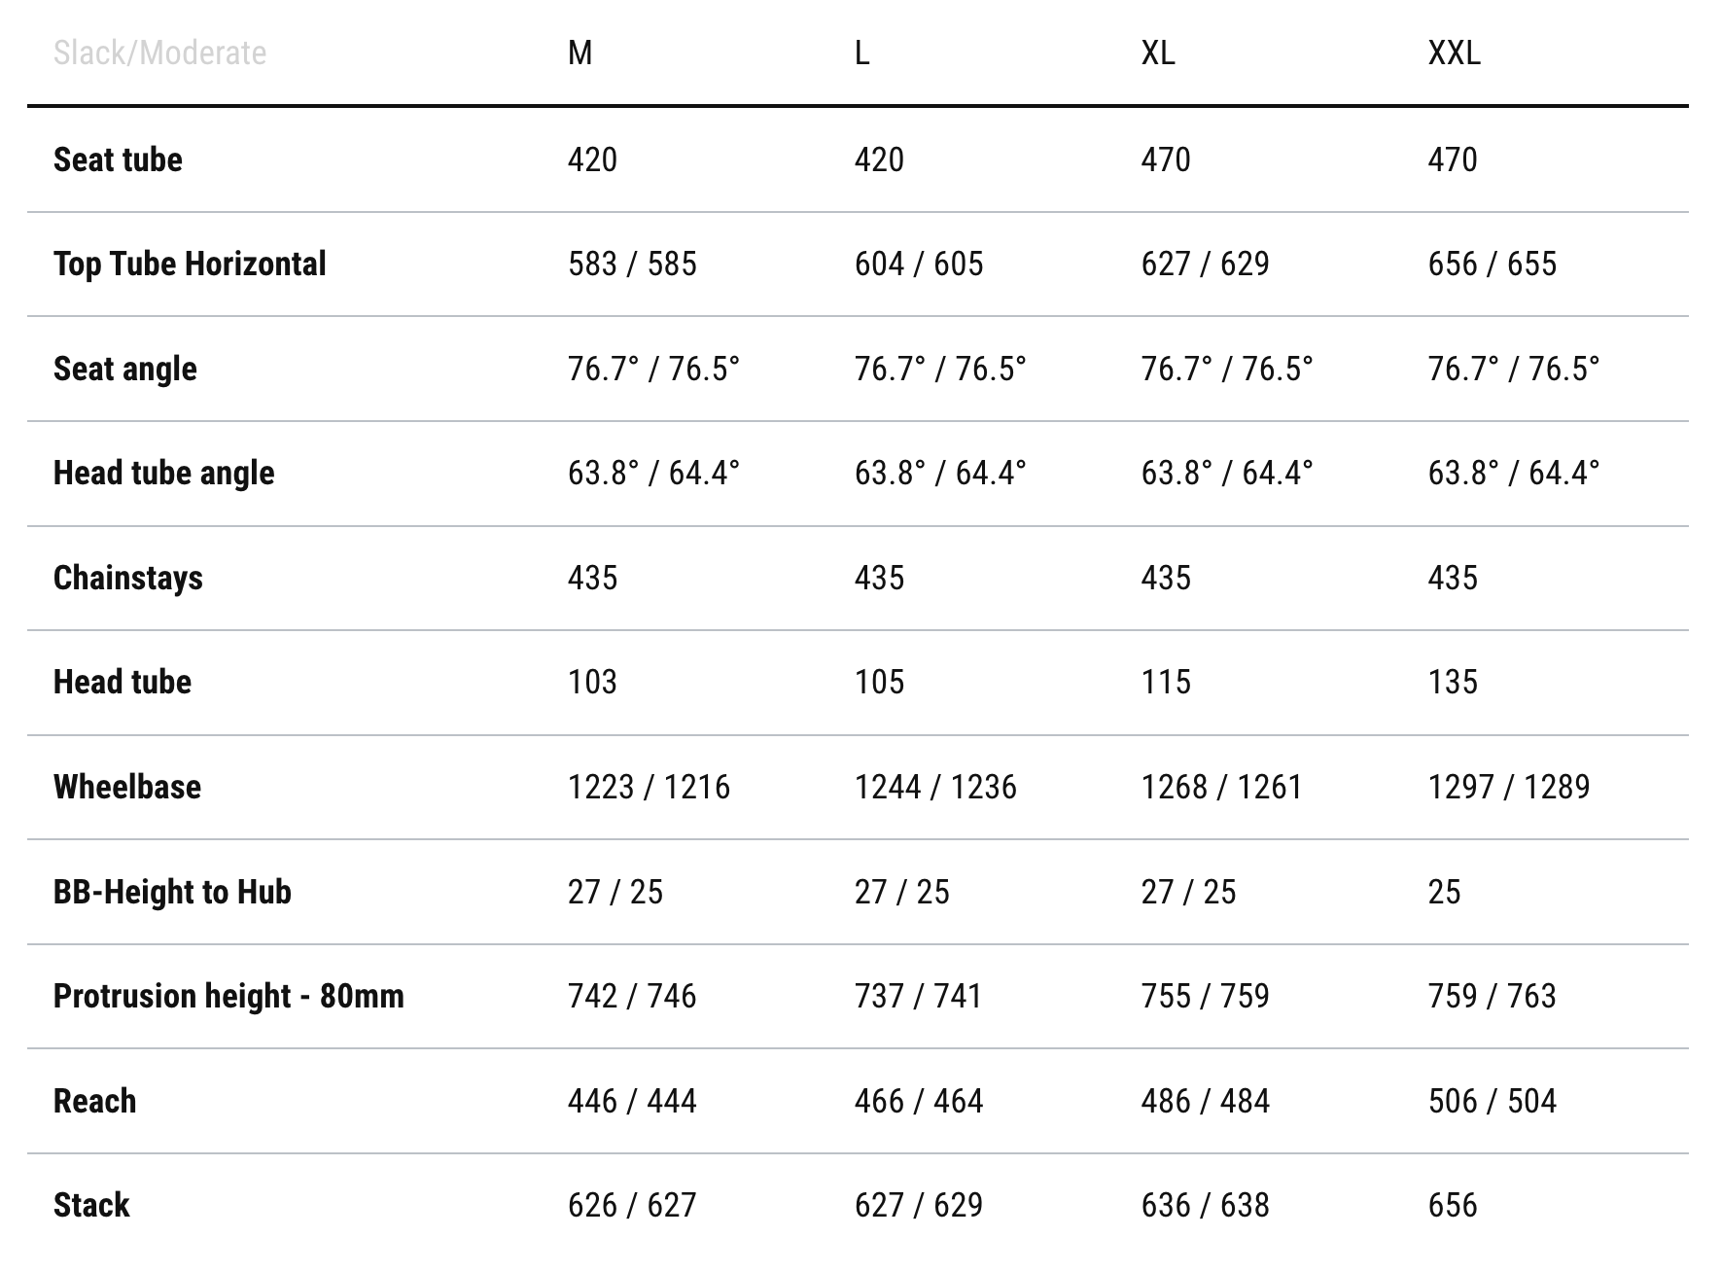Click the XXL Stack value 656
Screen dimensions: 1721x1272
tap(1453, 1205)
